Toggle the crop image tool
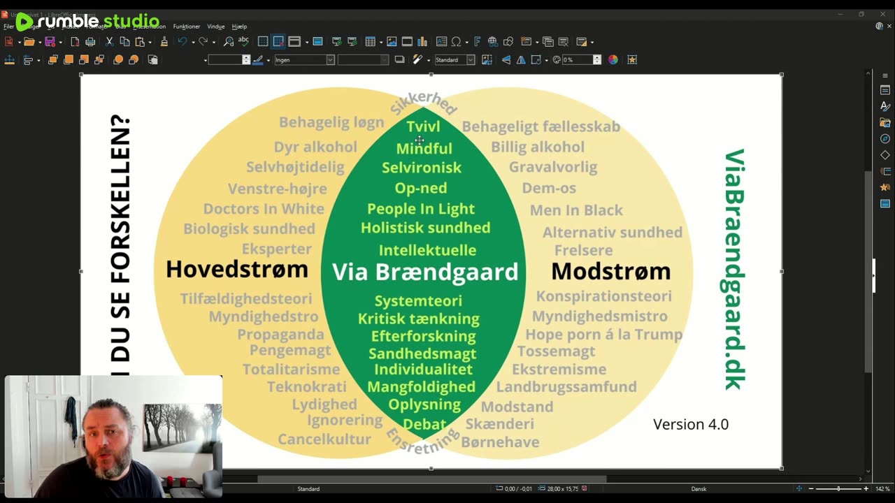The height and width of the screenshot is (503, 895). pos(487,59)
